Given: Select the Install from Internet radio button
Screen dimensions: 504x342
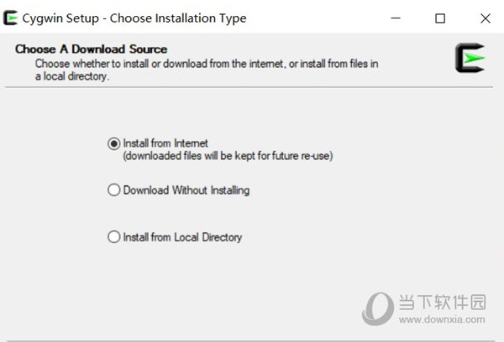Looking at the screenshot, I should (113, 143).
